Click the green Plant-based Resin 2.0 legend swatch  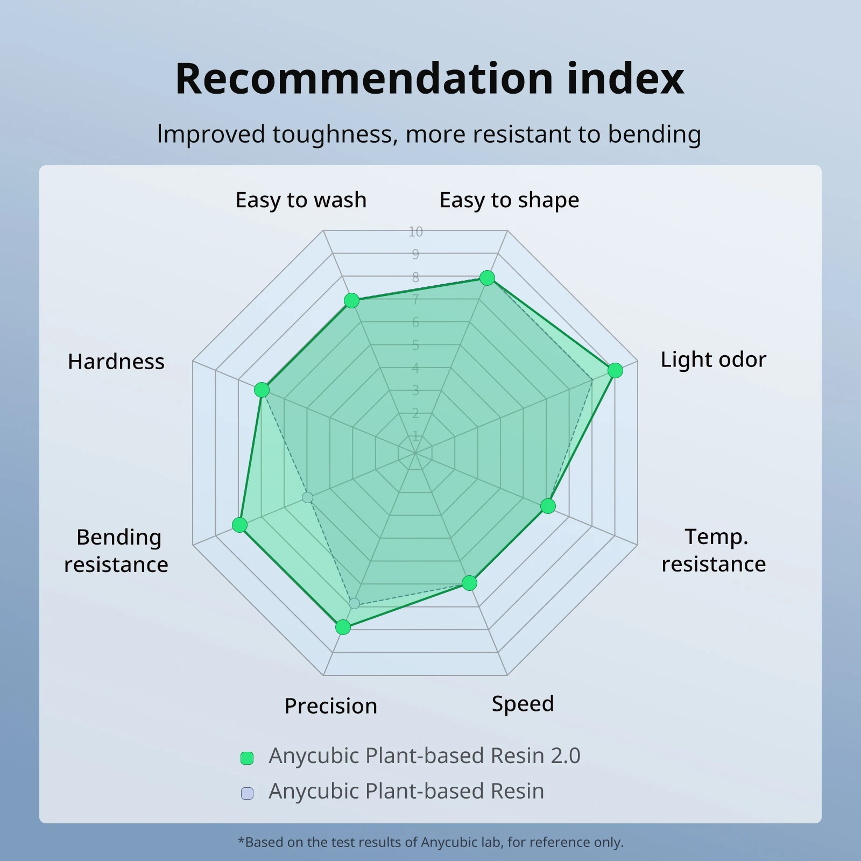tap(247, 758)
